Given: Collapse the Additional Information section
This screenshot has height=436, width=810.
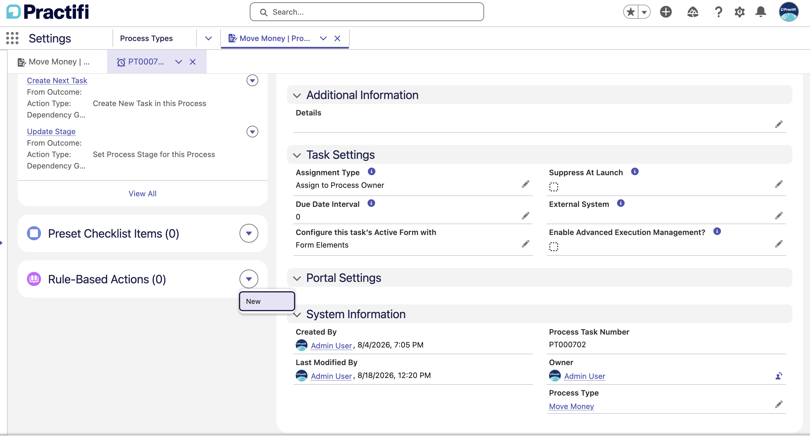Looking at the screenshot, I should tap(297, 95).
